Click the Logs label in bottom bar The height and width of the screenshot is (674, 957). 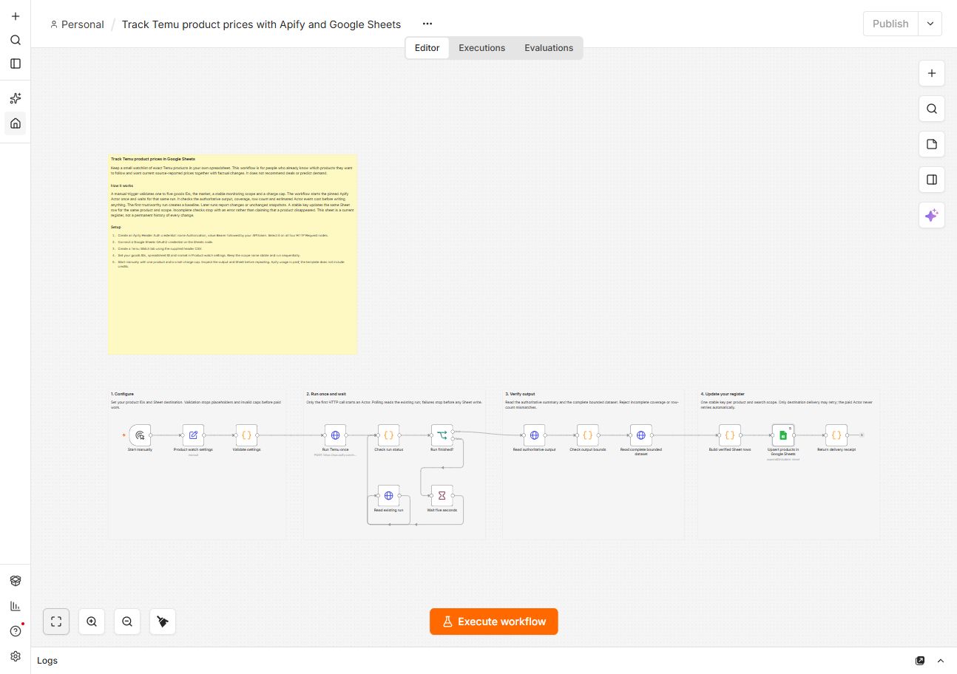[x=47, y=661]
